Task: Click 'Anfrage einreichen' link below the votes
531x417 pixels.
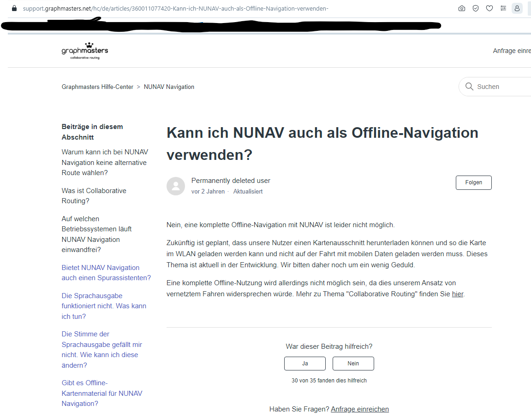Action: click(360, 409)
